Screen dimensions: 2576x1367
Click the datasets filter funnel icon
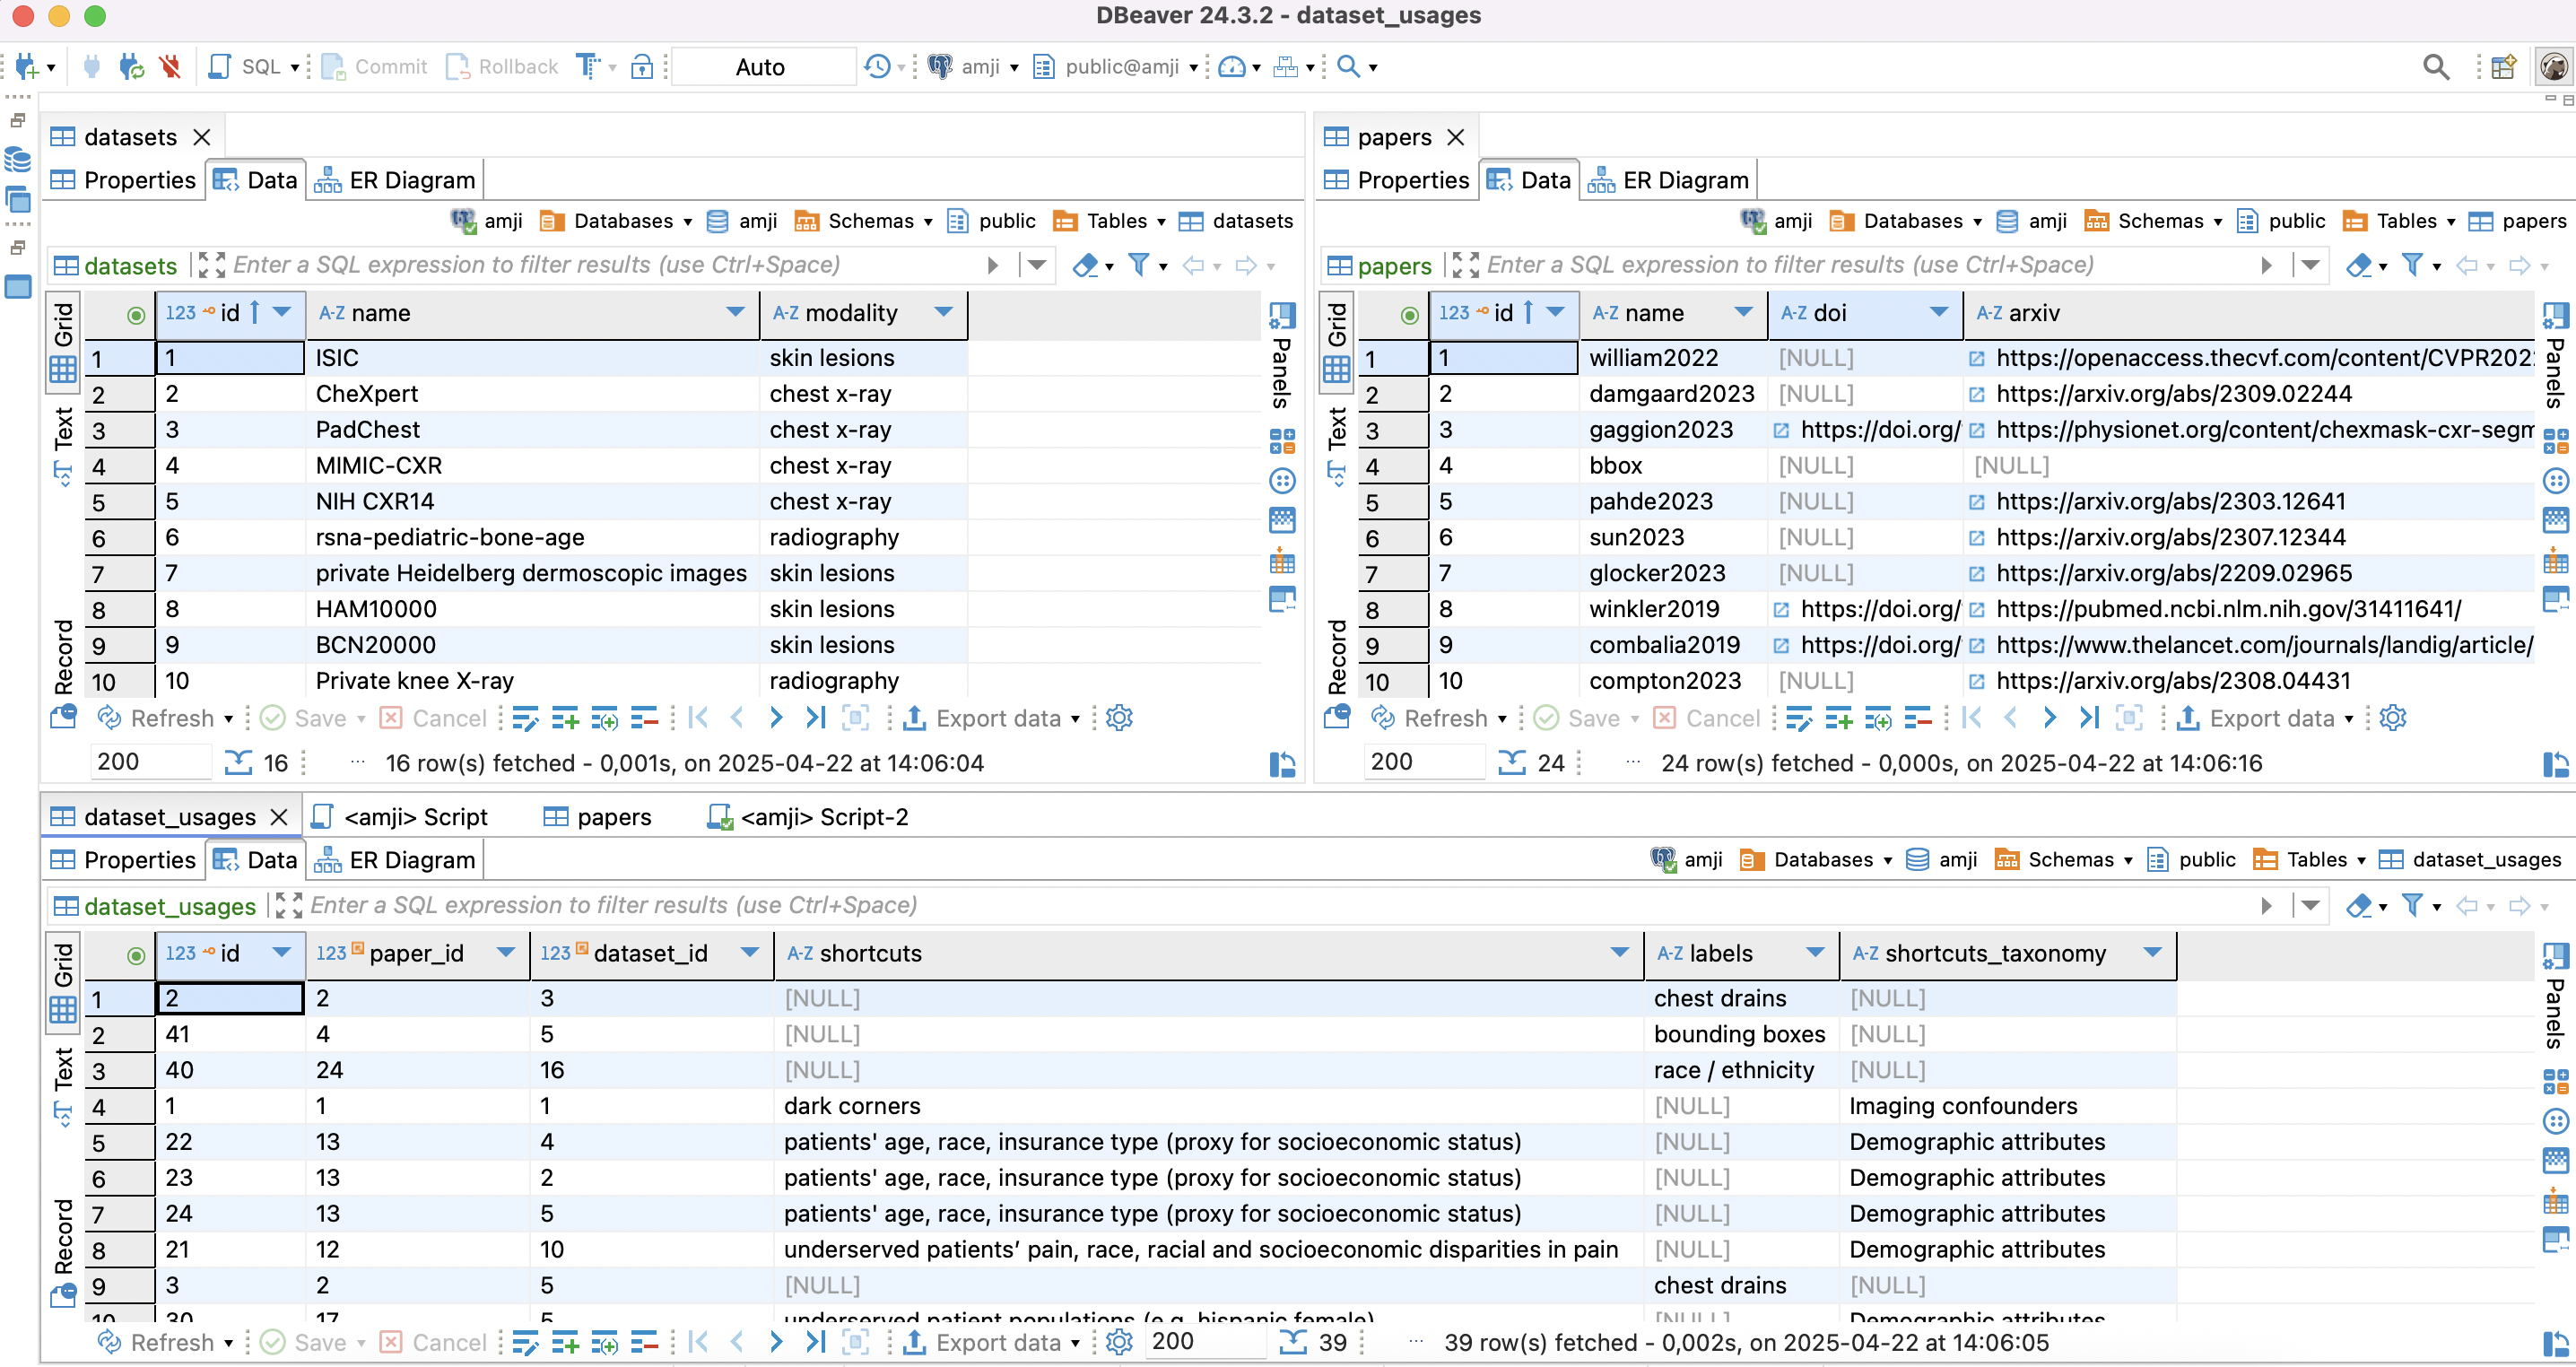(1138, 265)
